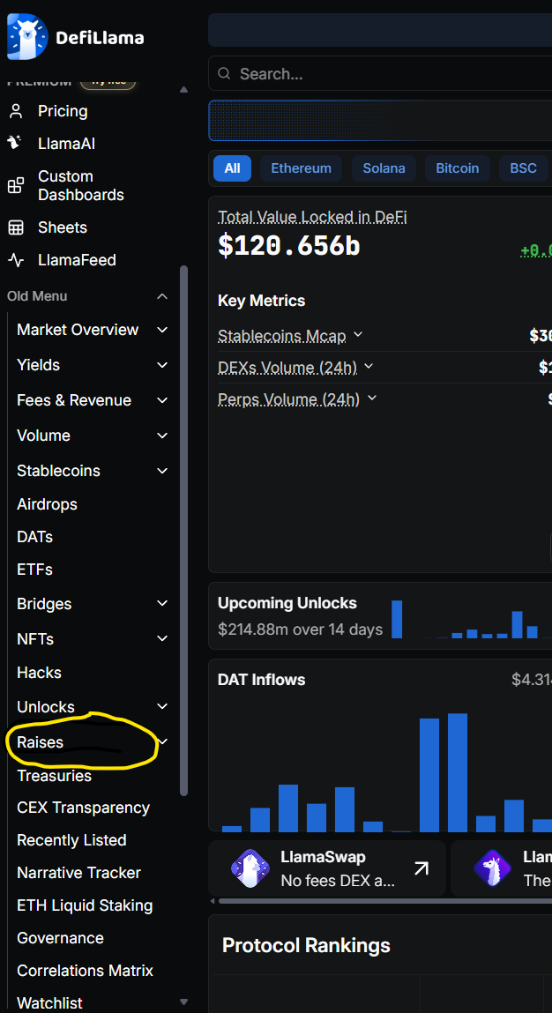Open Watchlist menu item
Image resolution: width=552 pixels, height=1013 pixels.
pyautogui.click(x=49, y=1002)
